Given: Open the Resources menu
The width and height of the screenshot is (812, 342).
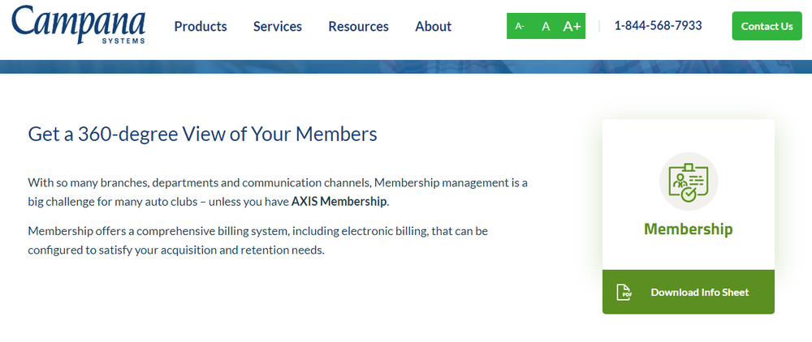Looking at the screenshot, I should 358,27.
